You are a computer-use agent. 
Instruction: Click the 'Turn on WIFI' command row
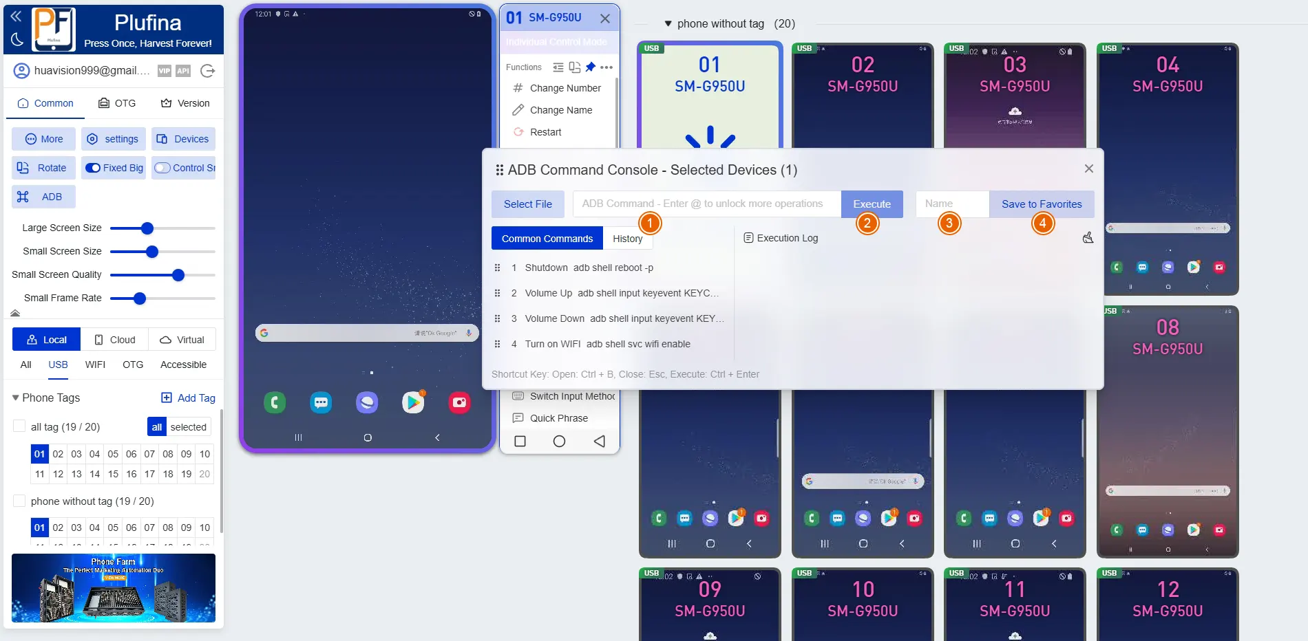pyautogui.click(x=608, y=344)
